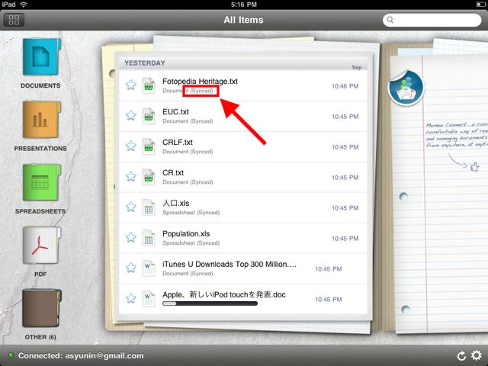Tap the battery indicator in status bar
The width and height of the screenshot is (488, 366).
[x=480, y=5]
